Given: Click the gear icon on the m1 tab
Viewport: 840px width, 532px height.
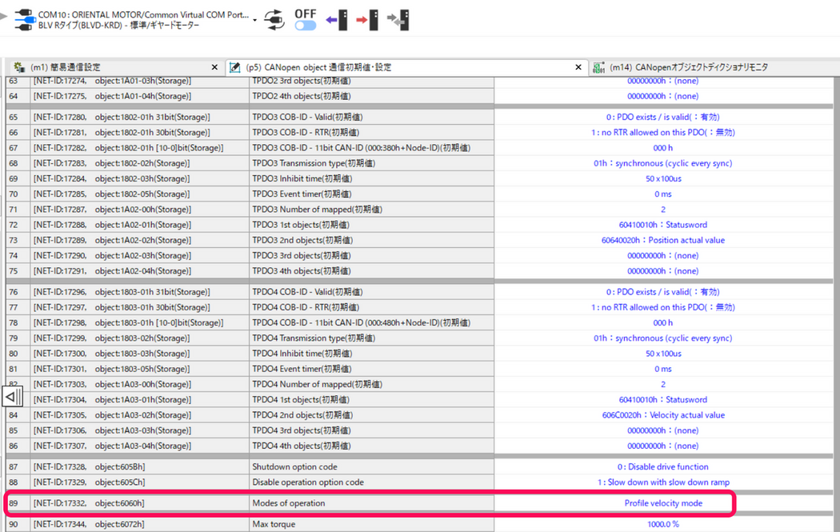Looking at the screenshot, I should pyautogui.click(x=19, y=67).
